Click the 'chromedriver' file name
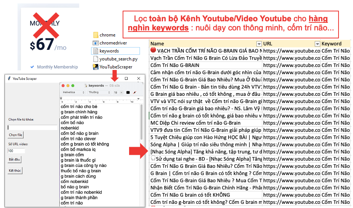 pos(113,43)
